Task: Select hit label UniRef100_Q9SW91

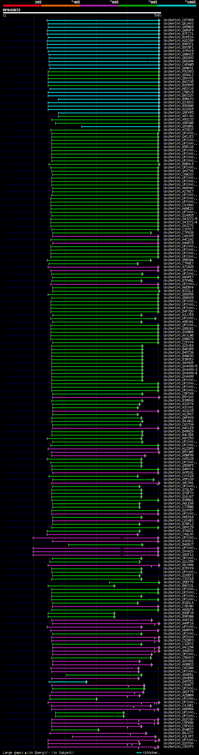Action: click(178, 127)
